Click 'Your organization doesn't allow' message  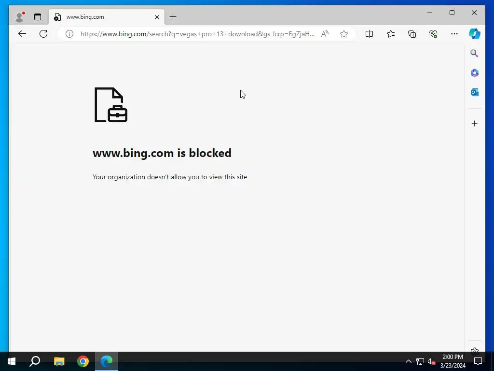click(x=170, y=177)
